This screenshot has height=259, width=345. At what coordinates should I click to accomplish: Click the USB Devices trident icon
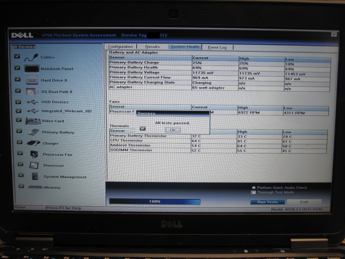pos(33,102)
